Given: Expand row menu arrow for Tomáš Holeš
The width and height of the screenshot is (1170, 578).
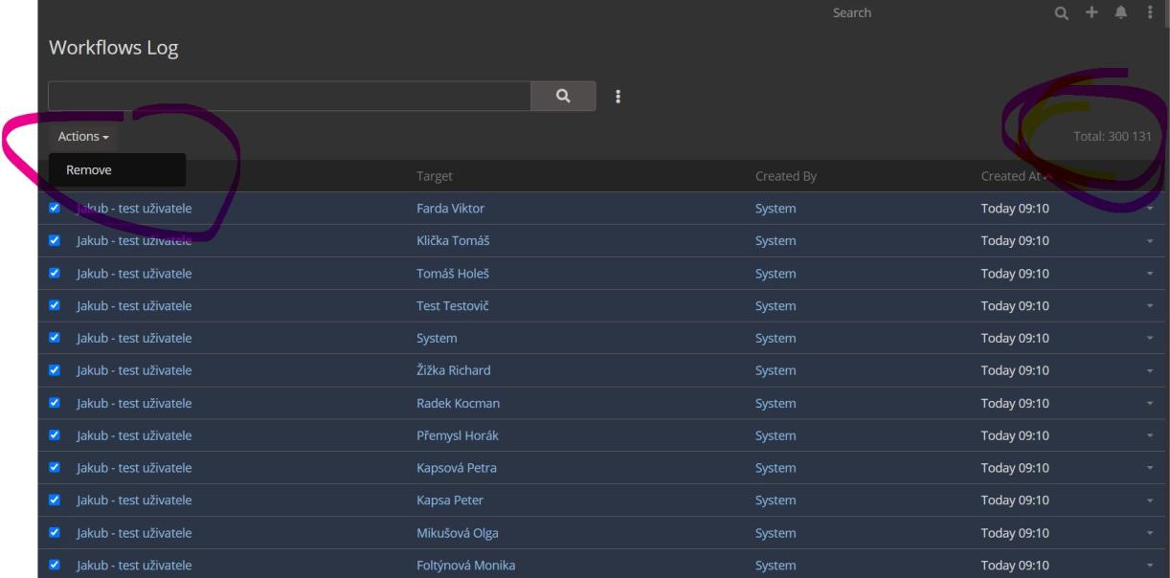Looking at the screenshot, I should (x=1150, y=274).
